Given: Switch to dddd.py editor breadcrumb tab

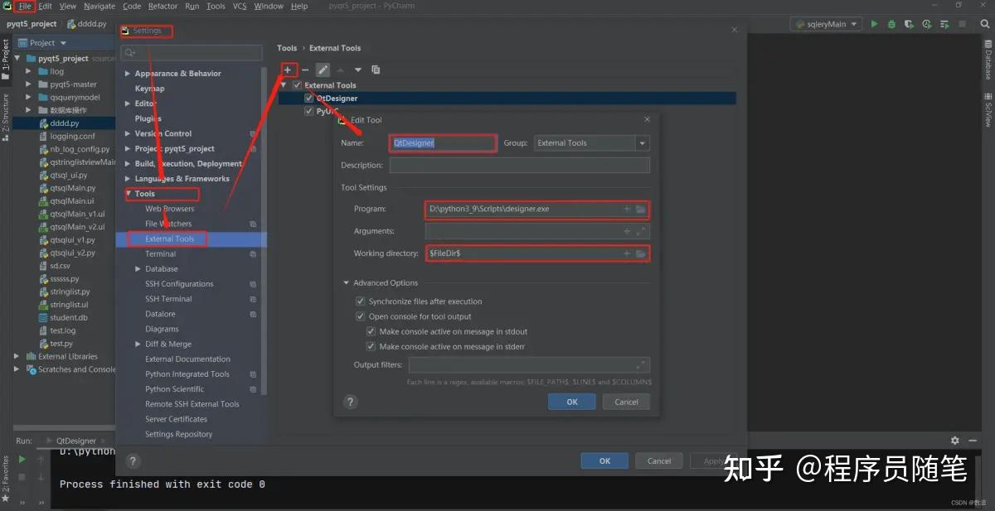Looking at the screenshot, I should coord(86,24).
